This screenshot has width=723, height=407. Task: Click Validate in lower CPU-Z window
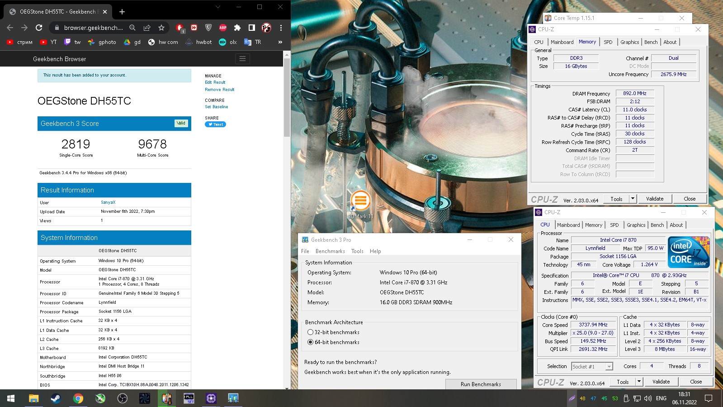[x=661, y=382]
